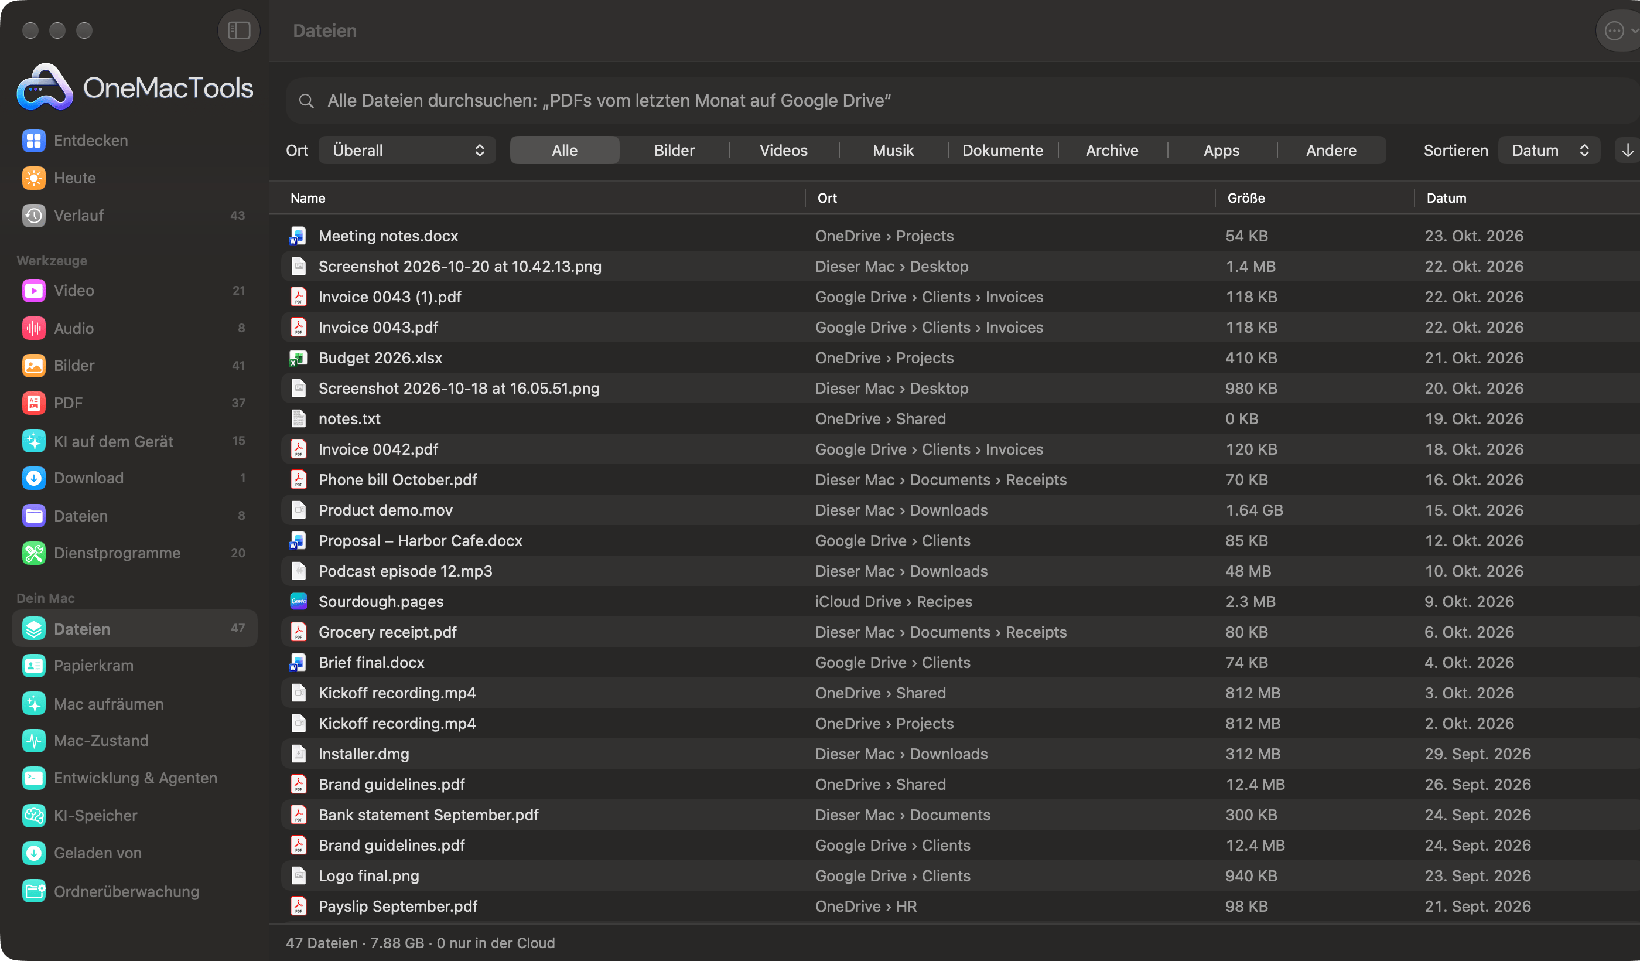Open the KI-Speicher icon
Image resolution: width=1640 pixels, height=961 pixels.
pyautogui.click(x=34, y=815)
